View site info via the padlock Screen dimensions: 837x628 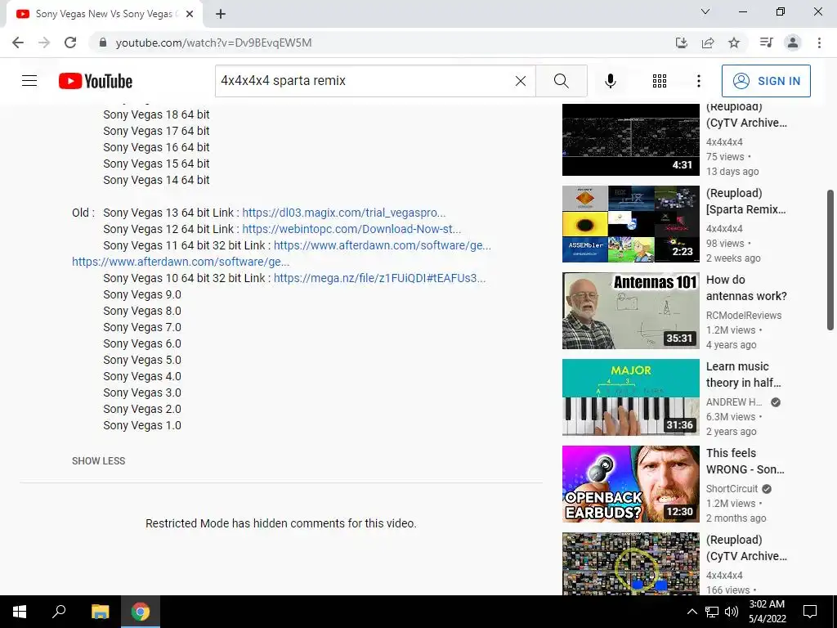click(103, 43)
